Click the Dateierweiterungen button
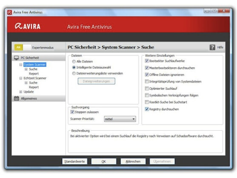 [97, 81]
